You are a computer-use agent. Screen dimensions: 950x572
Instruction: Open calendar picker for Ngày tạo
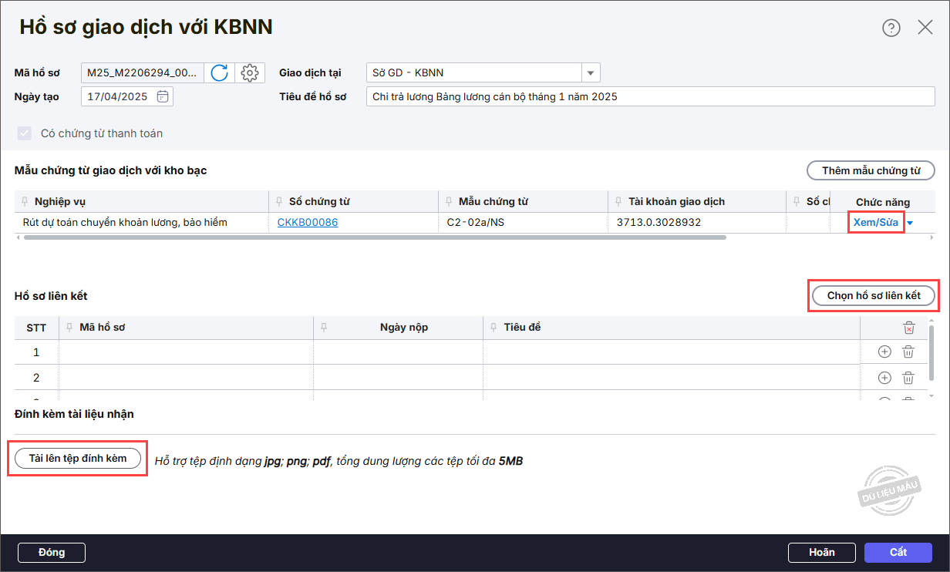[163, 97]
